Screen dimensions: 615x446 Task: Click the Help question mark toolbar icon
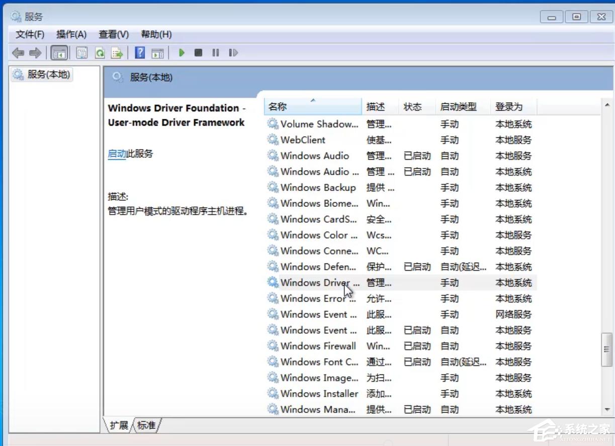tap(139, 52)
